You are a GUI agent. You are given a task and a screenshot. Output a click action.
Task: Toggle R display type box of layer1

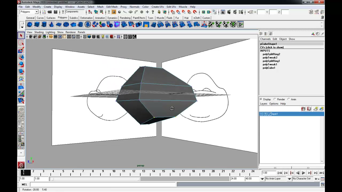265,114
